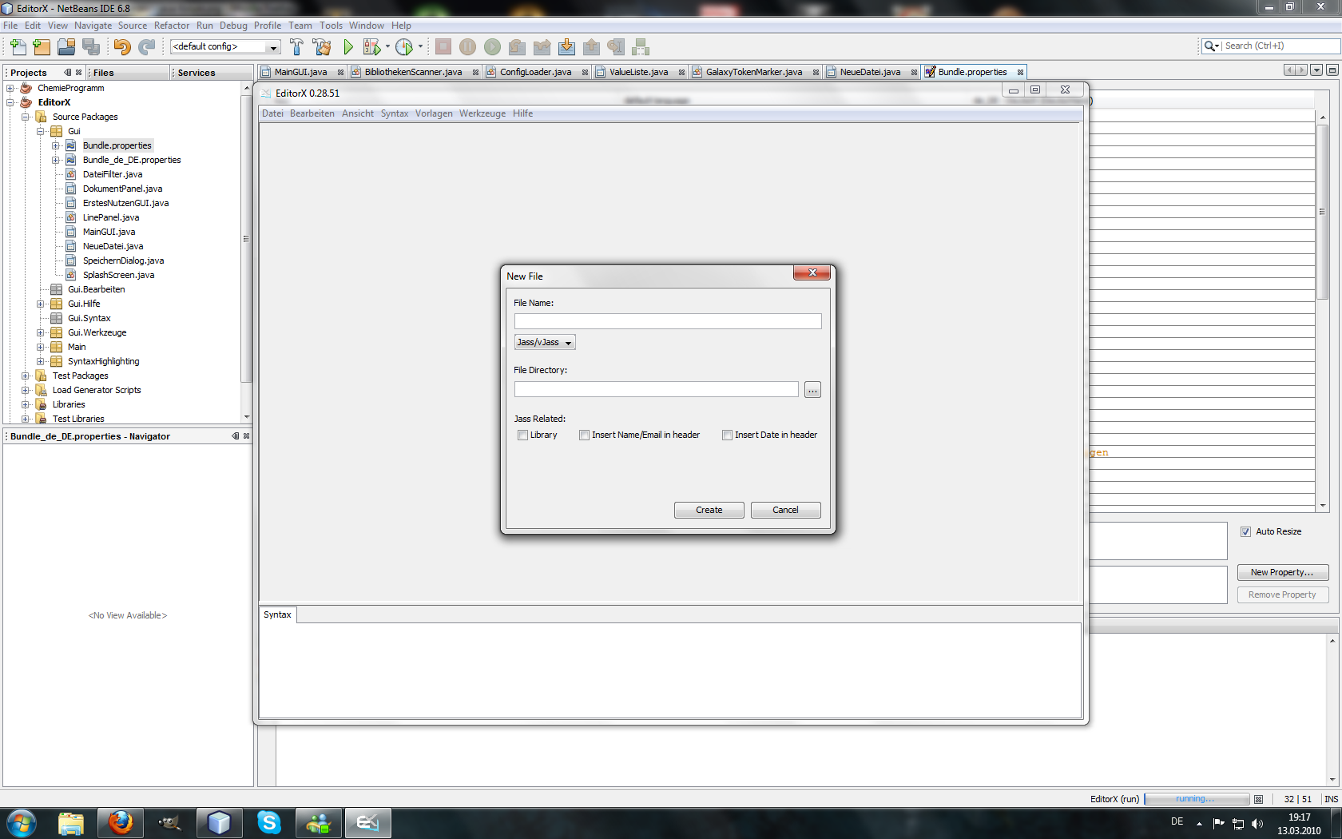Click the Step Over debugger icon

(518, 47)
